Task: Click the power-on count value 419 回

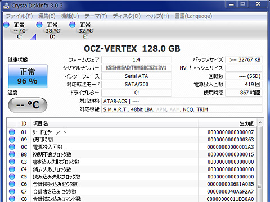Action: (x=244, y=84)
